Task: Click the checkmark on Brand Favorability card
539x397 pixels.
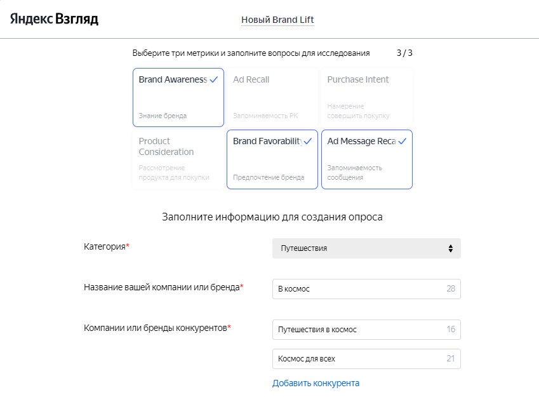Action: pos(309,140)
